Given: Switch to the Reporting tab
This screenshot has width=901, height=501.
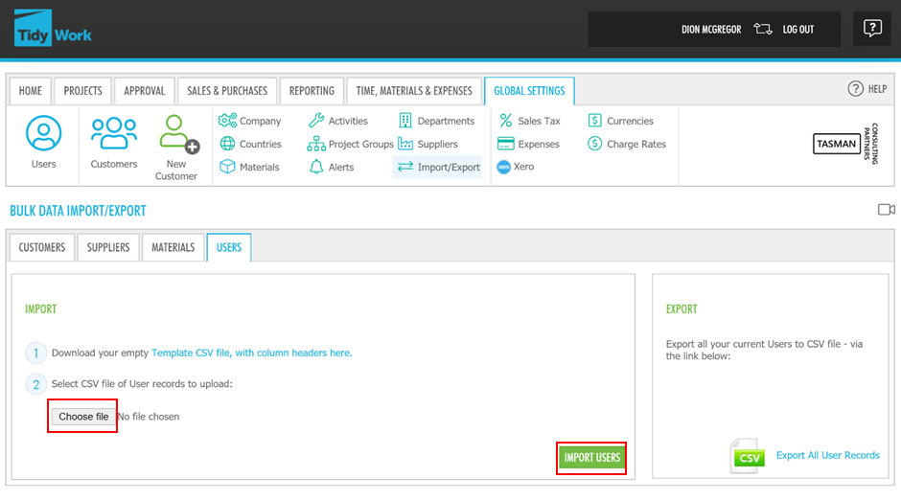Looking at the screenshot, I should pos(312,91).
